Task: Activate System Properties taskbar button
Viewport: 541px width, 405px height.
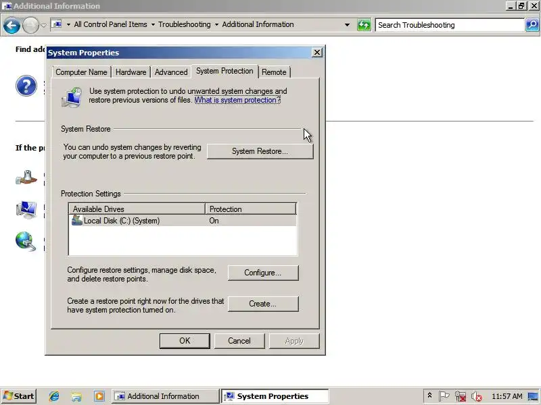Action: coord(275,396)
